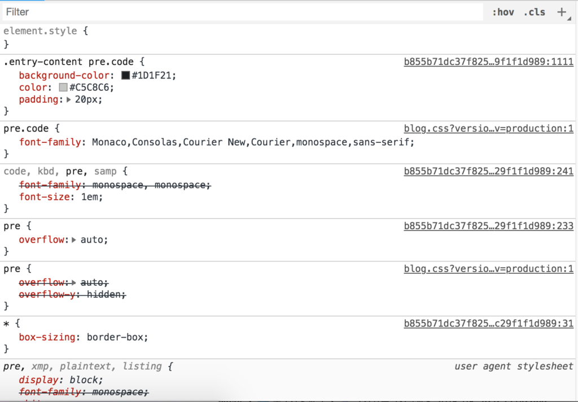Image resolution: width=578 pixels, height=402 pixels.
Task: Edit the Monaco,Consolas font-family value
Action: (x=251, y=142)
